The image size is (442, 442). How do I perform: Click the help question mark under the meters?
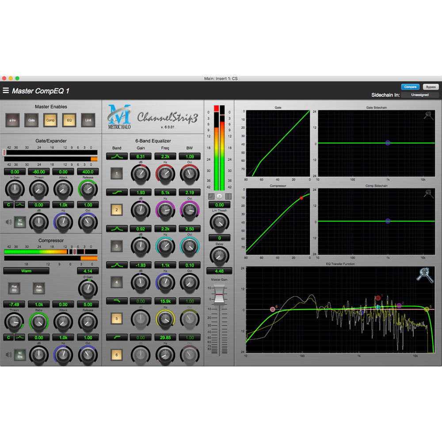coord(220,196)
